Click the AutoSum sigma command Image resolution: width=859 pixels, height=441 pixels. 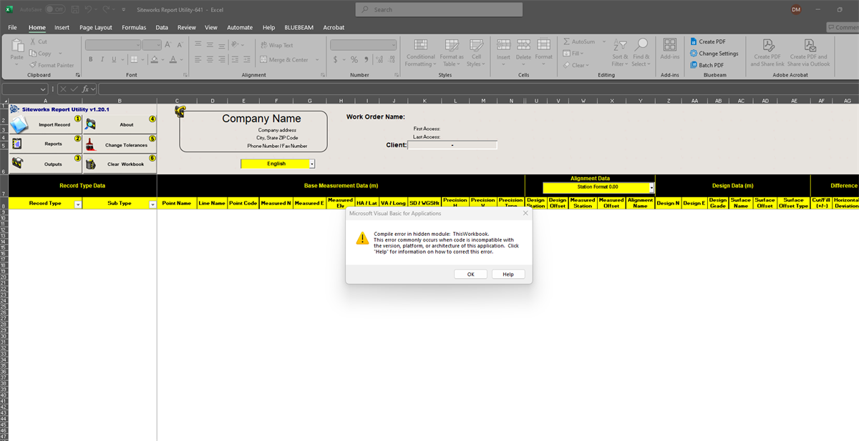pos(580,42)
